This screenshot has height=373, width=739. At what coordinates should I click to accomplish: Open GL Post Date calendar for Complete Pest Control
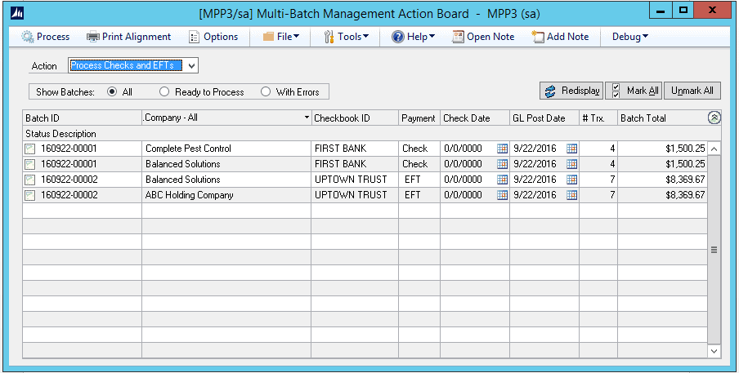(571, 149)
